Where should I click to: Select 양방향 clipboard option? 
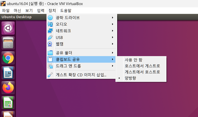[x=141, y=78]
